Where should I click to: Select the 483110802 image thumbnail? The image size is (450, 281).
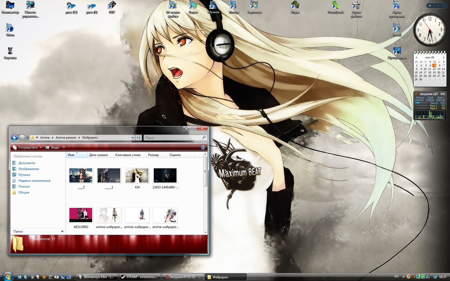click(x=81, y=215)
